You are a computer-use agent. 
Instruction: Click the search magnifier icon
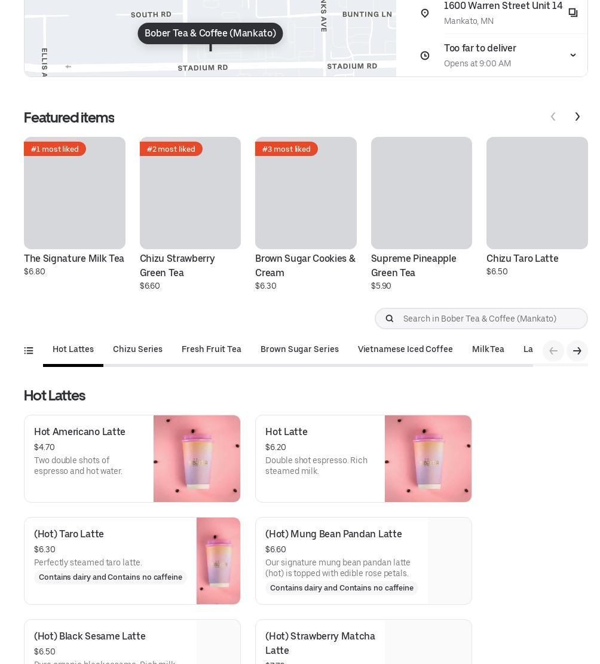coord(390,319)
